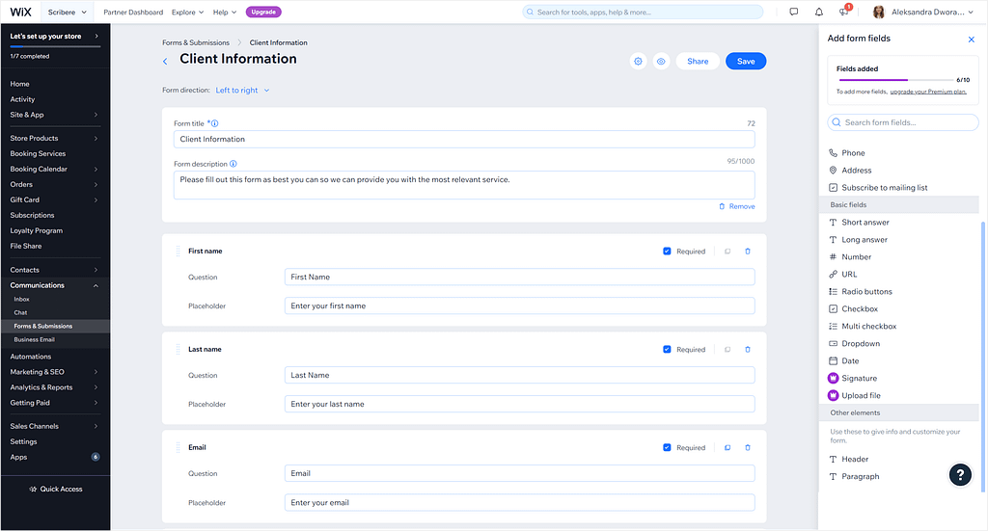Image resolution: width=988 pixels, height=531 pixels.
Task: Delete the Email field
Action: (x=748, y=447)
